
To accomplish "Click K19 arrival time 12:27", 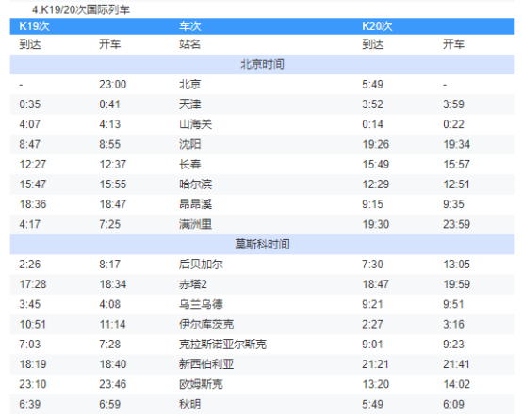I will 33,164.
